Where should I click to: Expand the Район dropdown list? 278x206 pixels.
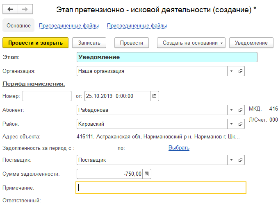[232, 124]
